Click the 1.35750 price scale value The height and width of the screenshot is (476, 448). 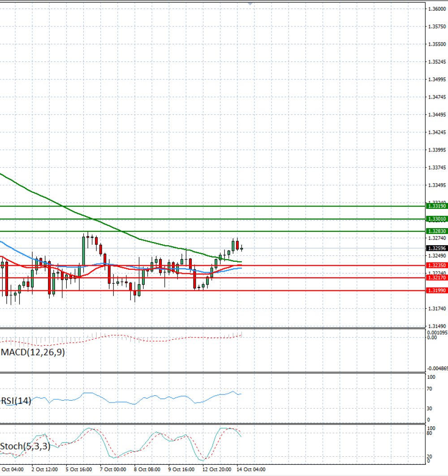click(437, 27)
